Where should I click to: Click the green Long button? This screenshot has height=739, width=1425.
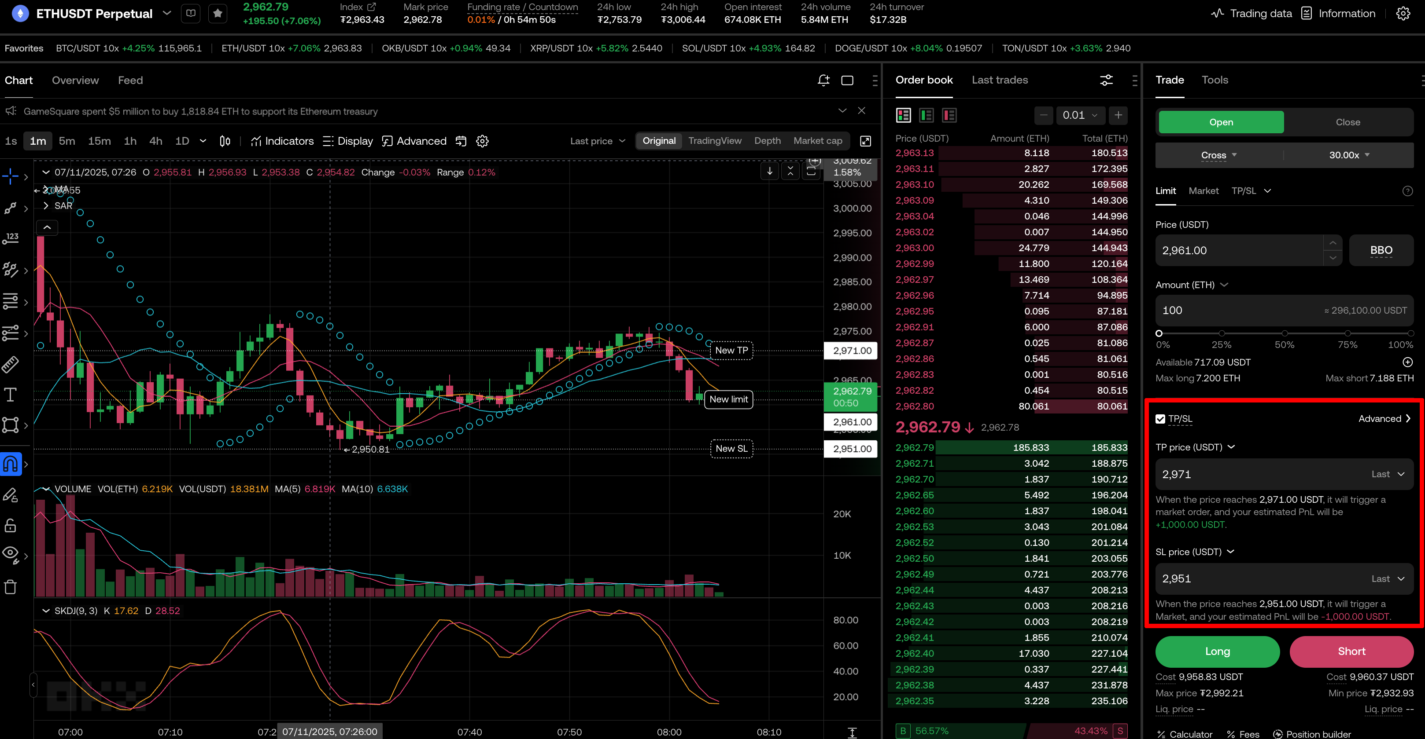(1217, 651)
